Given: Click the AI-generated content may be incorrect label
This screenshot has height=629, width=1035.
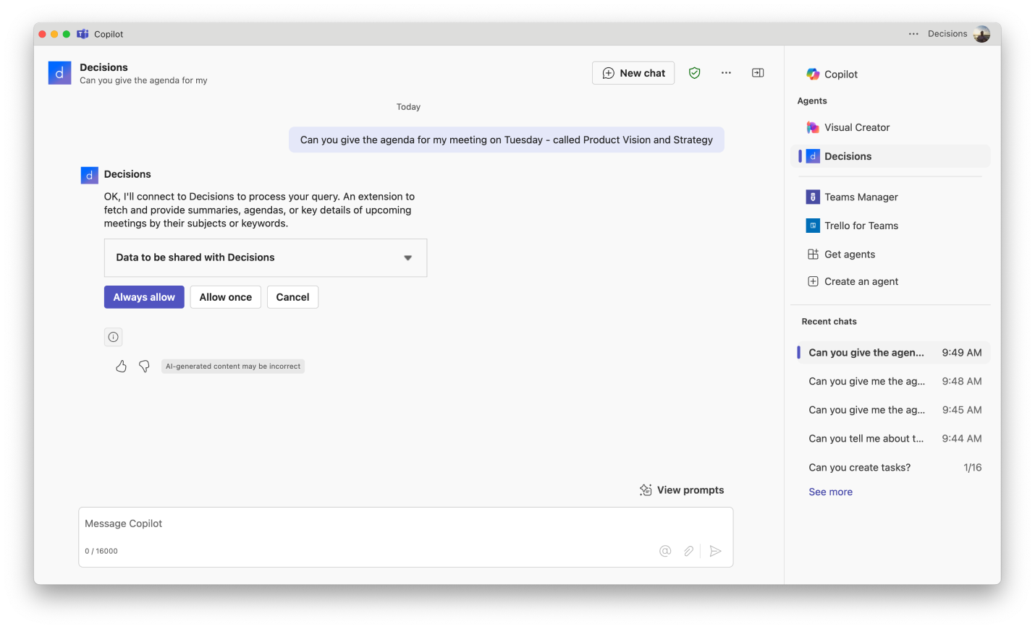Looking at the screenshot, I should (x=233, y=367).
